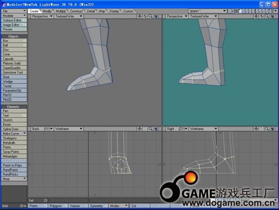Click rotate icon in gray-background Perspective viewport

pos(145,16)
